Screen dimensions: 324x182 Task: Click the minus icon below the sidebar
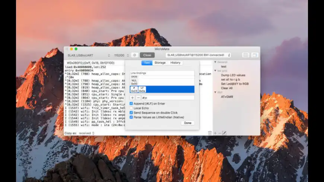tap(219, 133)
